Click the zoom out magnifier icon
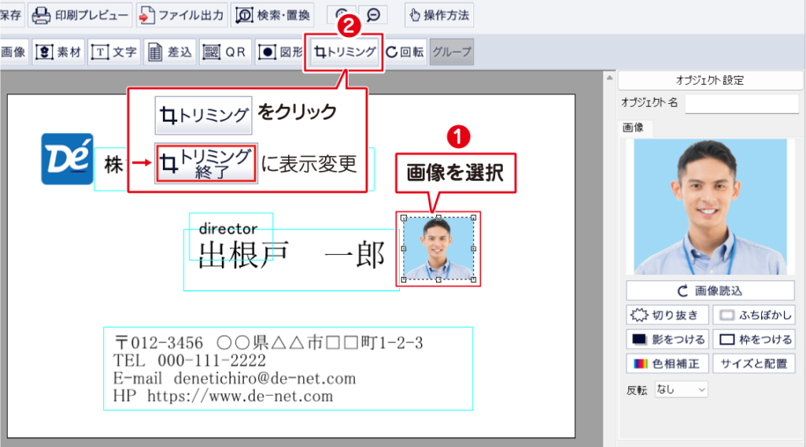 click(x=374, y=14)
